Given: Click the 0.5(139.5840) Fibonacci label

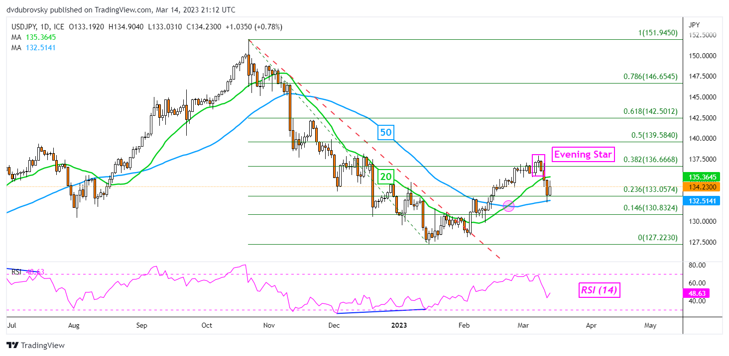Looking at the screenshot, I should (653, 135).
